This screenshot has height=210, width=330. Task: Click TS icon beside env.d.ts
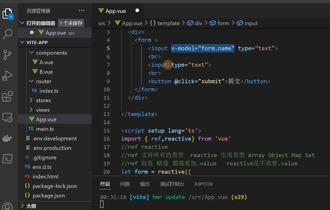27,167
